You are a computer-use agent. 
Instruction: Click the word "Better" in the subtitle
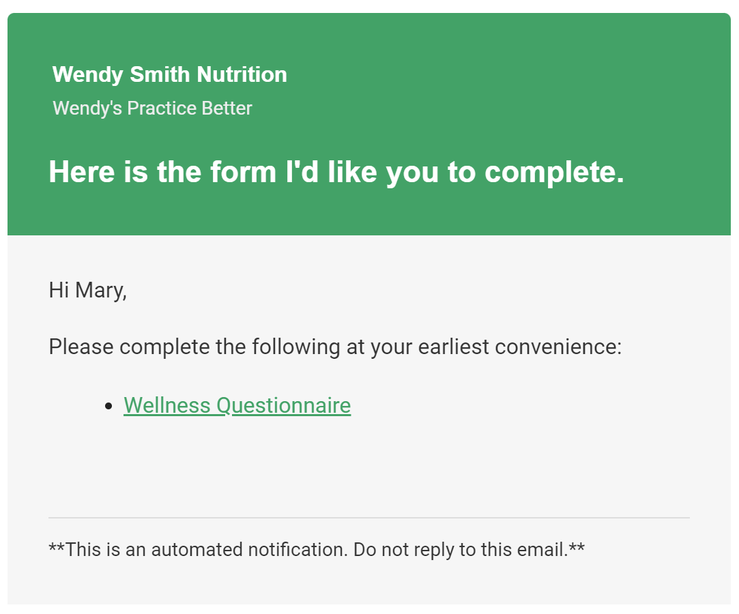(227, 108)
